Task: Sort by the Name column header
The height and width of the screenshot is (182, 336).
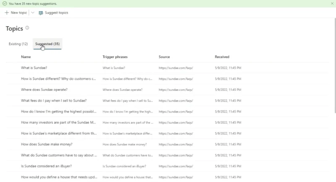Action: coord(26,57)
